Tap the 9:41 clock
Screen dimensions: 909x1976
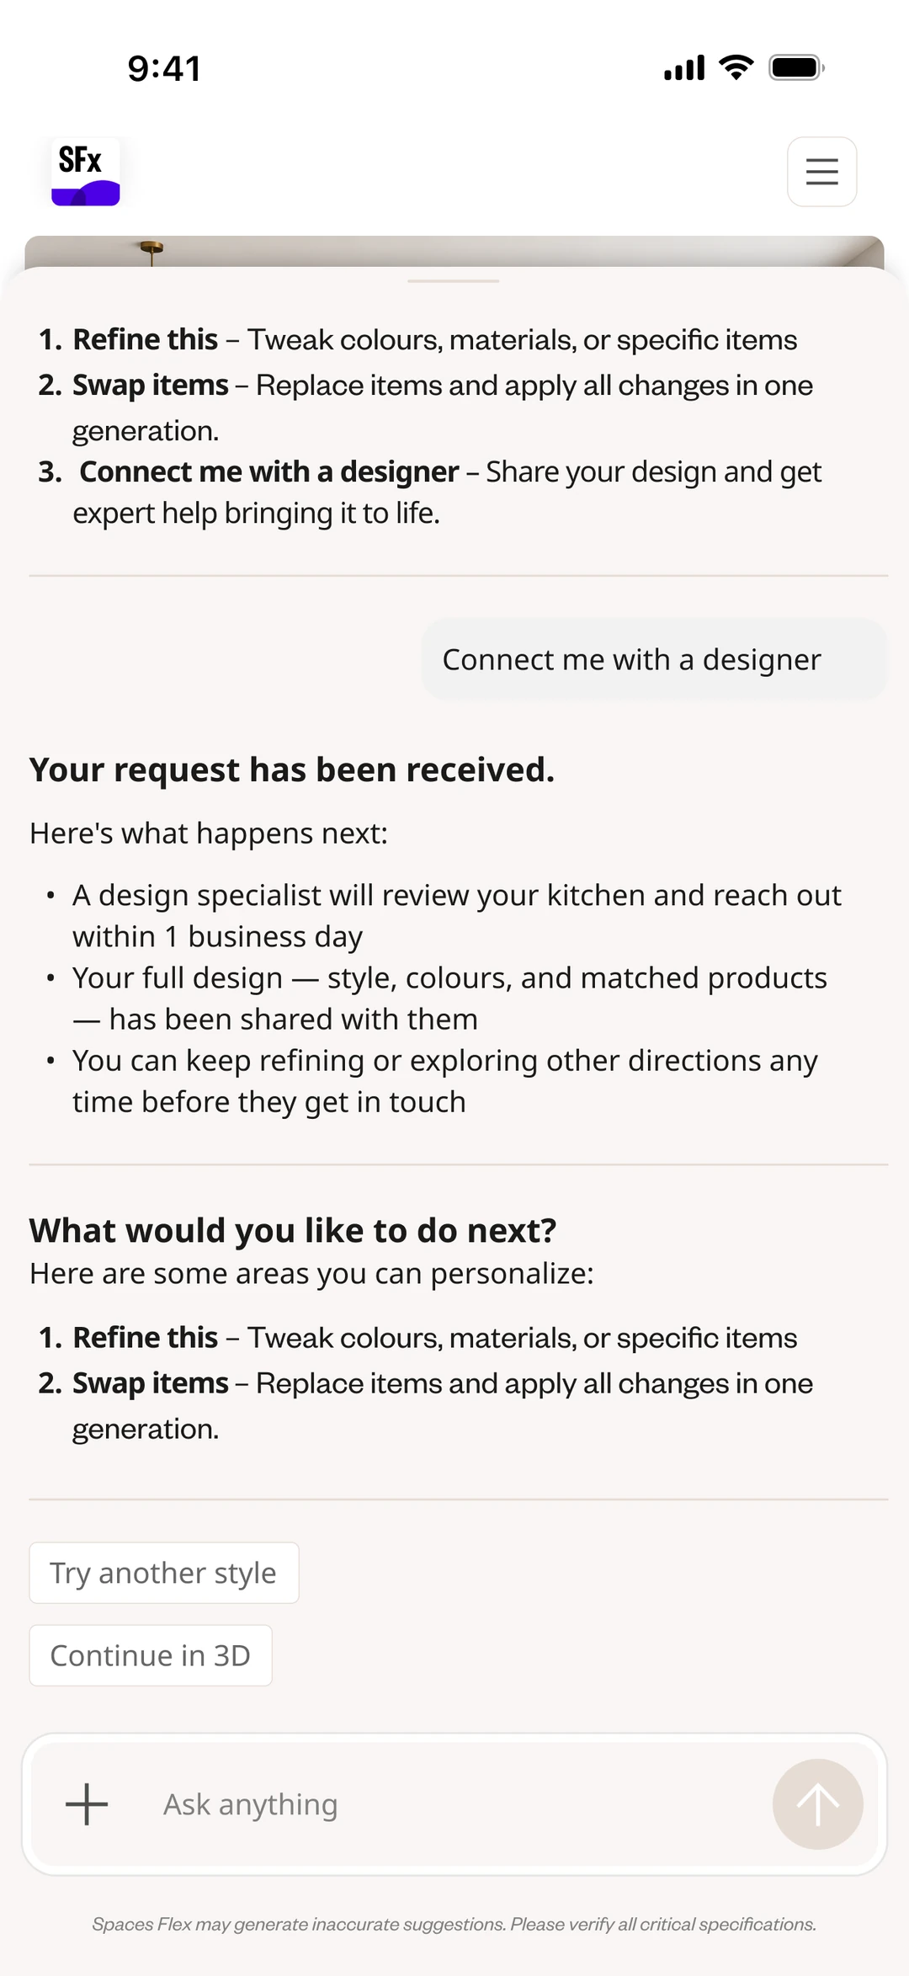tap(164, 68)
